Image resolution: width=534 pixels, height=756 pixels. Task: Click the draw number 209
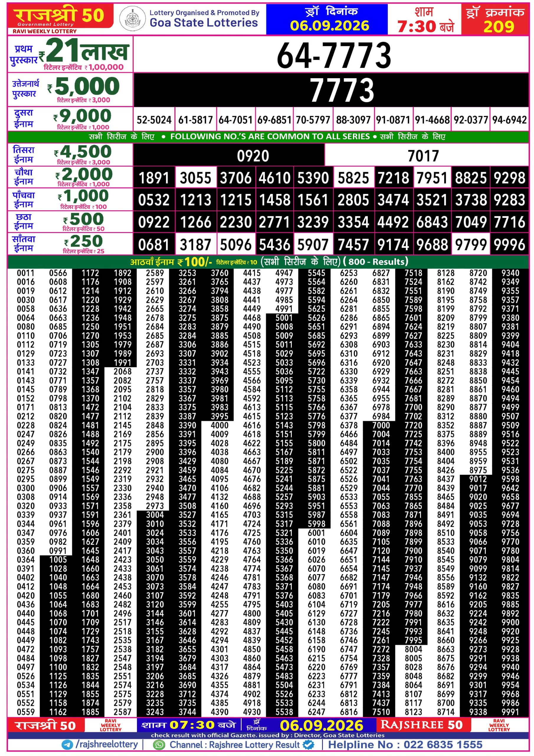(499, 27)
